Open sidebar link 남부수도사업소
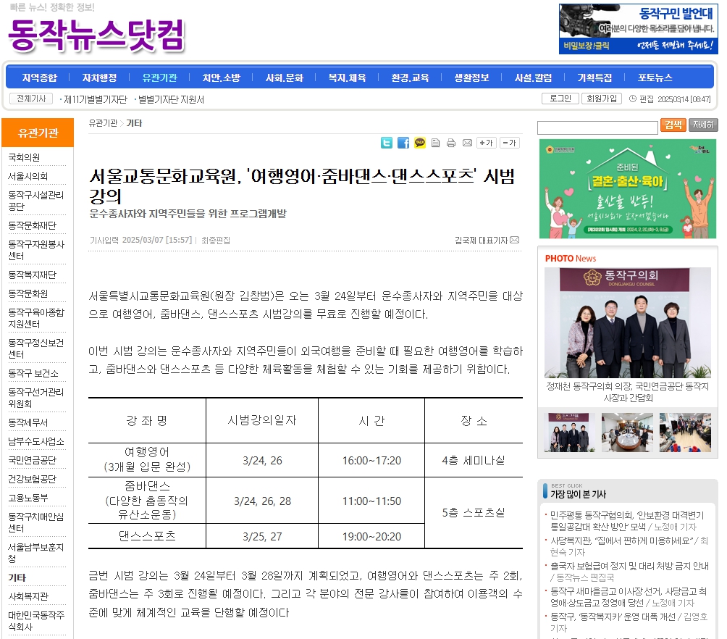 point(35,441)
